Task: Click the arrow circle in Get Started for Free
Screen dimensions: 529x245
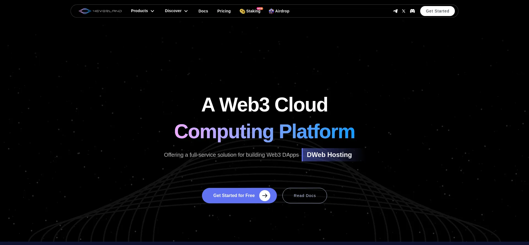Action: tap(265, 196)
